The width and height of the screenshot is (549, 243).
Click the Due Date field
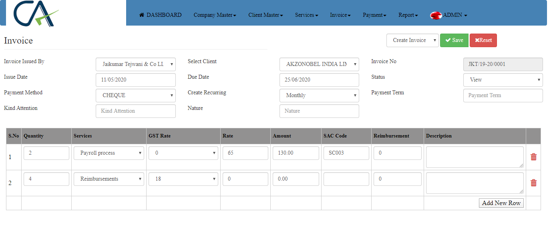click(319, 80)
